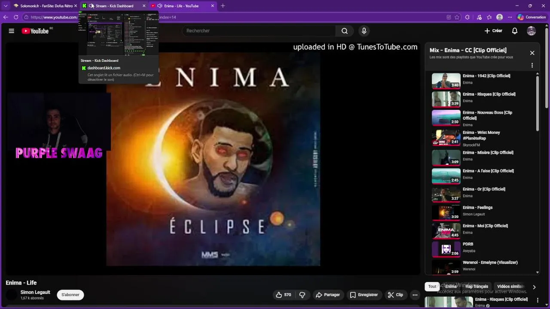Open the browser extensions puzzle icon

[x=467, y=17]
